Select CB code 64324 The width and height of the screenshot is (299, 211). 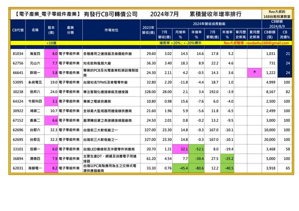(x=18, y=101)
